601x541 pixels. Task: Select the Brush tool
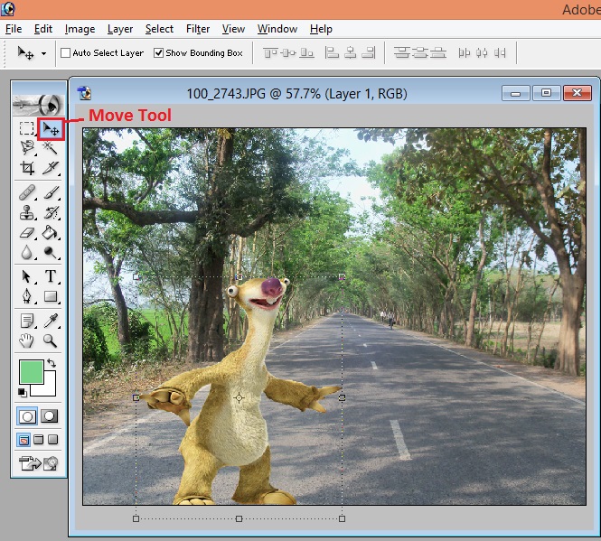[51, 192]
